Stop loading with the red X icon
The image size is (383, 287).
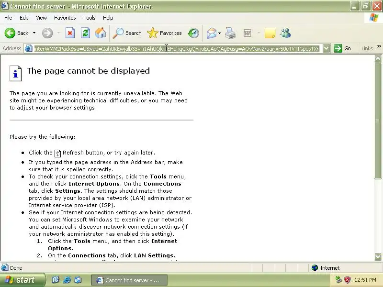tap(70, 33)
